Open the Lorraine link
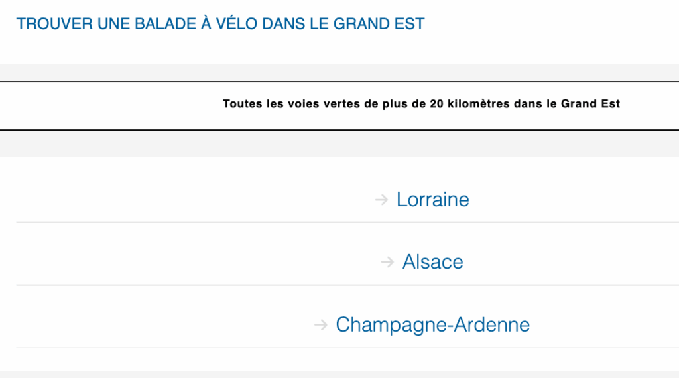This screenshot has width=679, height=378. click(433, 199)
